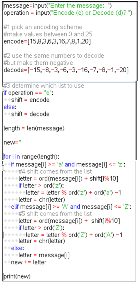Click comment #2 use the same numbers
The height and width of the screenshot is (284, 138).
click(54, 55)
